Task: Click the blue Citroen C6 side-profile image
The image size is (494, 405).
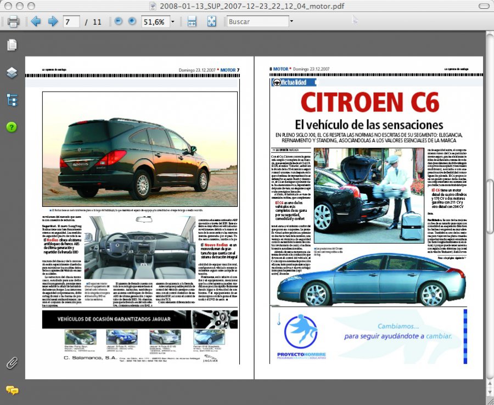Action: 371,280
